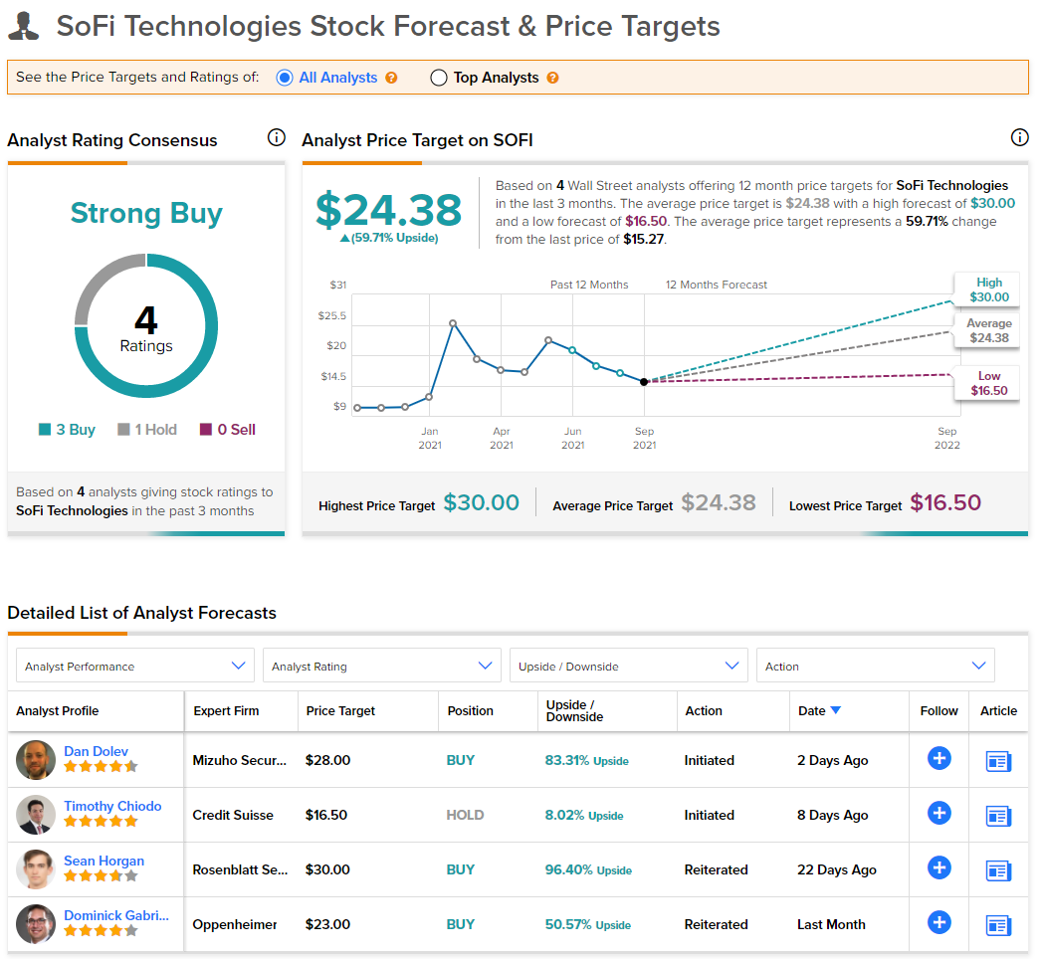Click Sean Horgan's profile photo
Screen dimensions: 1044x959
(x=36, y=869)
